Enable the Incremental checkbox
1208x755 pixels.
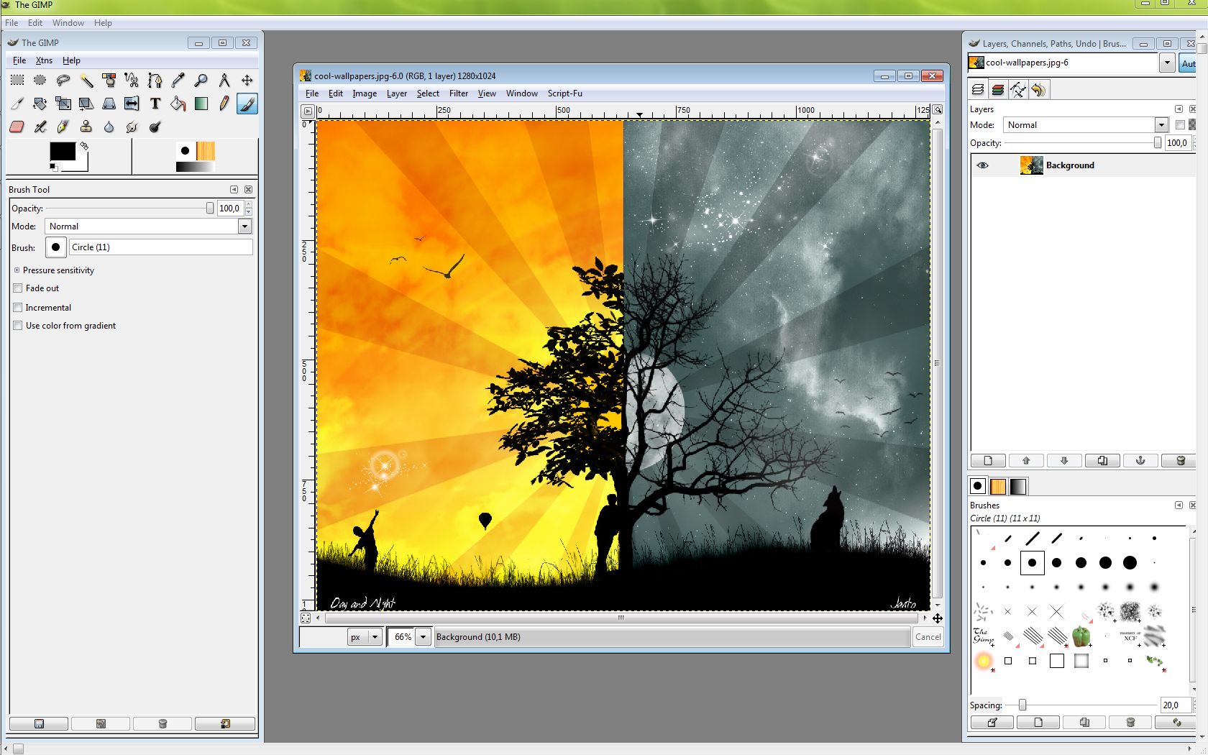[18, 308]
